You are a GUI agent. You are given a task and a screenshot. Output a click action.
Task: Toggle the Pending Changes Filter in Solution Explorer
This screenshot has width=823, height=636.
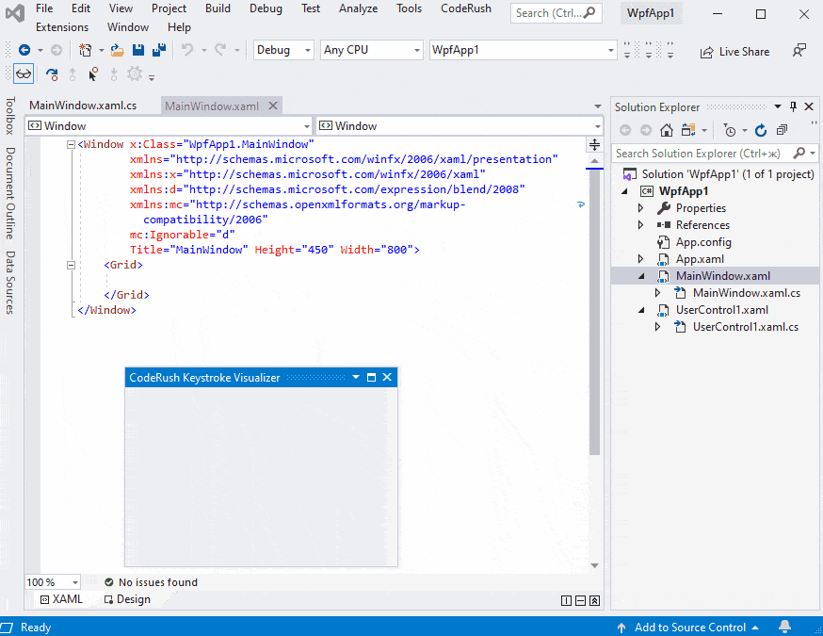coord(731,130)
